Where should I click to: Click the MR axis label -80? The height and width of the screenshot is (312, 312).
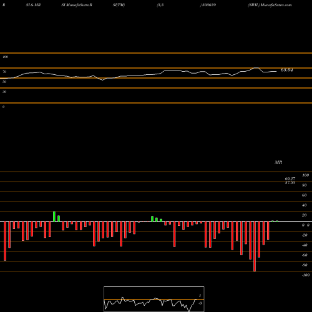click(305, 265)
